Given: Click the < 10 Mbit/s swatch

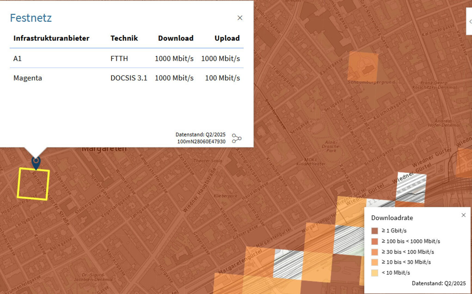Looking at the screenshot, I should (x=375, y=273).
